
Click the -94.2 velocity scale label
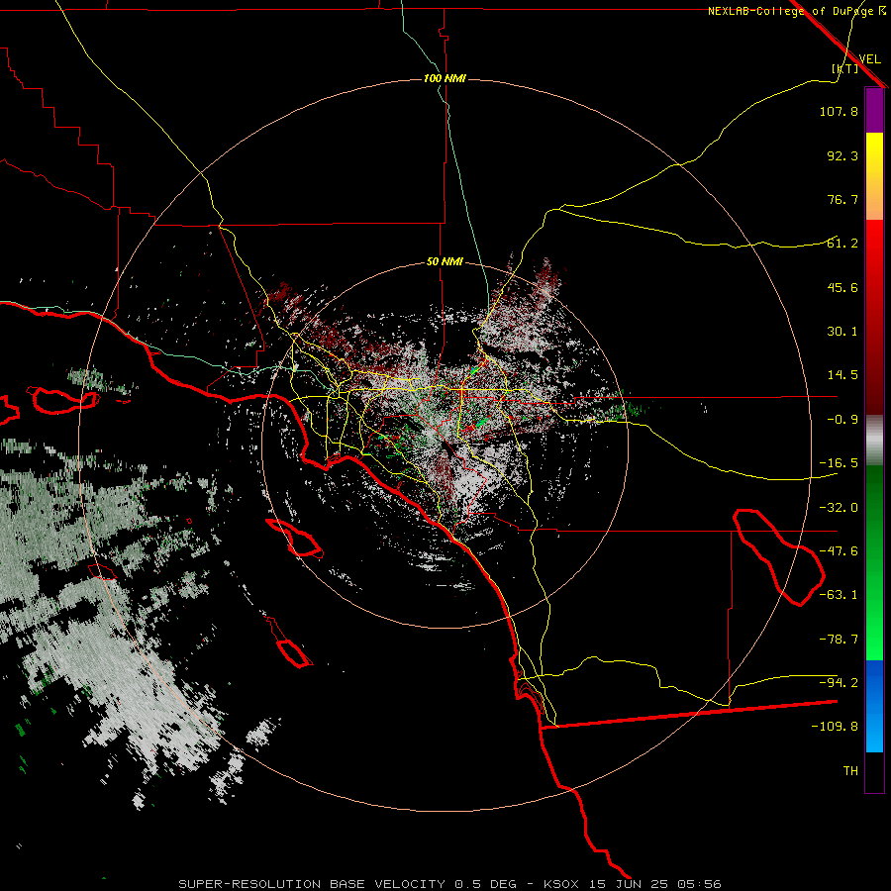(x=839, y=683)
